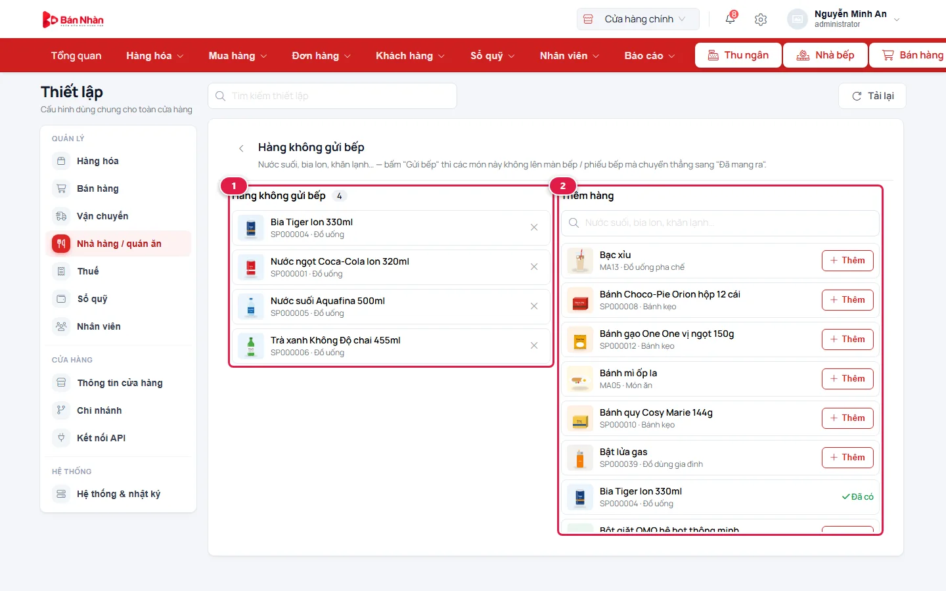946x591 pixels.
Task: Click the Bật lửa gas product thumbnail
Action: pos(580,458)
